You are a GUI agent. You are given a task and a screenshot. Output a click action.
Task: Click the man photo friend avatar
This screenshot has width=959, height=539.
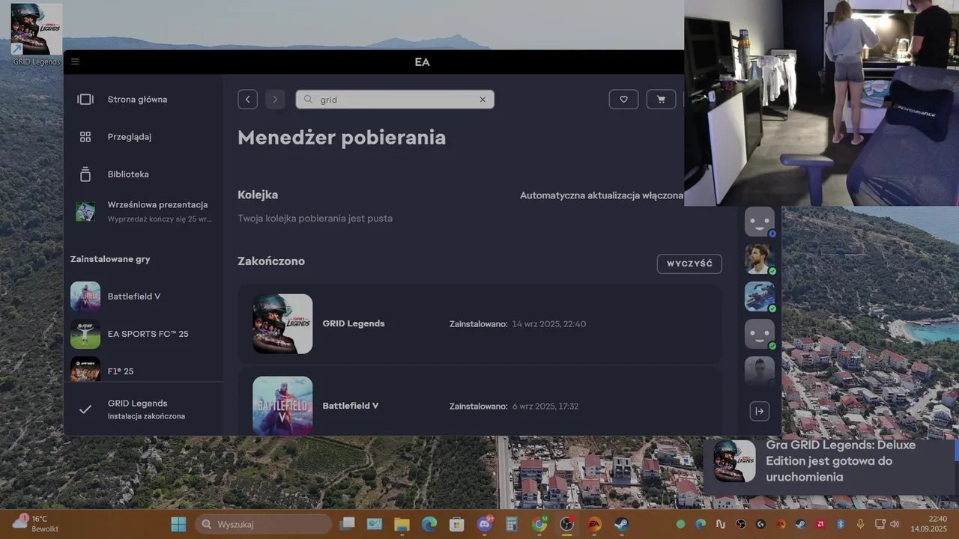tap(760, 259)
